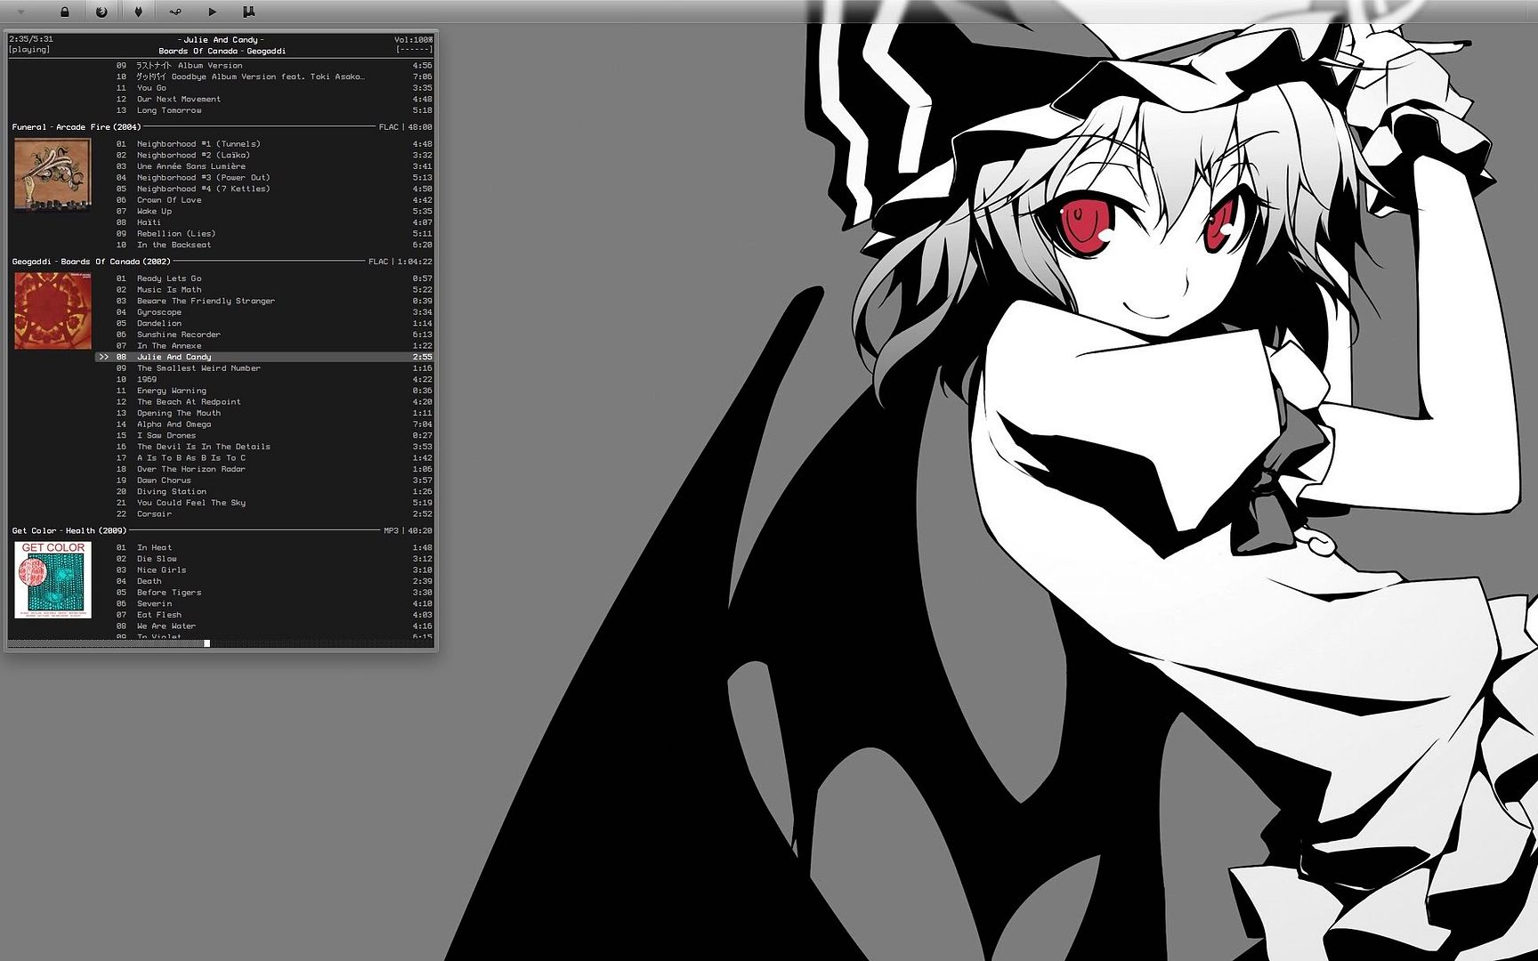Viewport: 1538px width, 961px height.
Task: Click the Vol:100% volume readout
Action: coord(414,39)
